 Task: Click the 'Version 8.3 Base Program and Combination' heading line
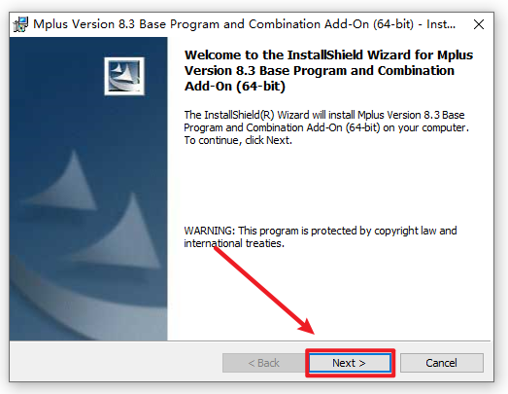(x=320, y=71)
